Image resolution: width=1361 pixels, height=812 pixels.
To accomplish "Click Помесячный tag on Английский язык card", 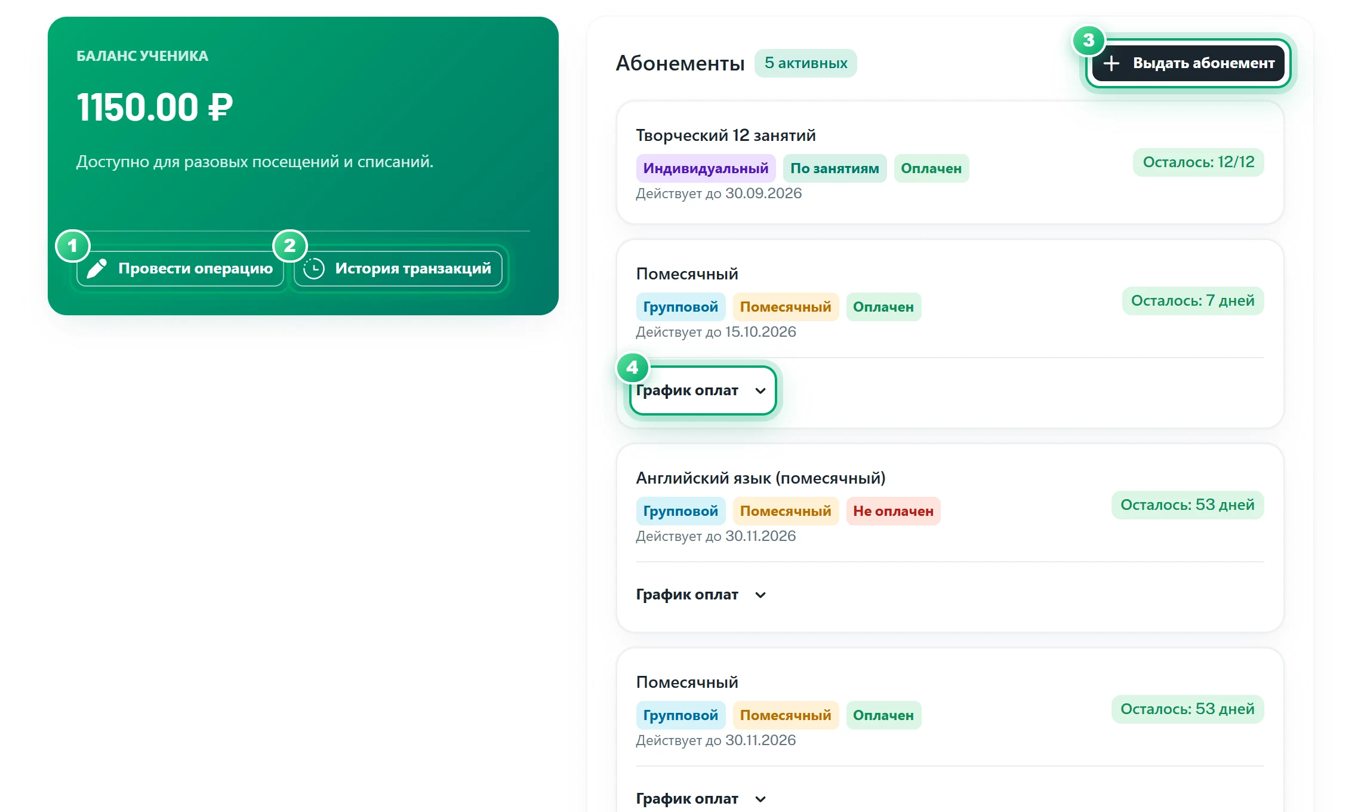I will pos(786,511).
